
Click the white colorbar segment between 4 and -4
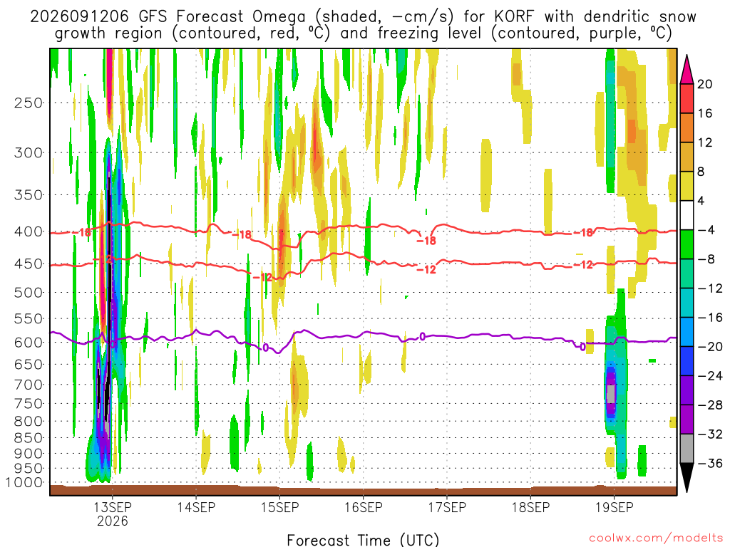687,215
